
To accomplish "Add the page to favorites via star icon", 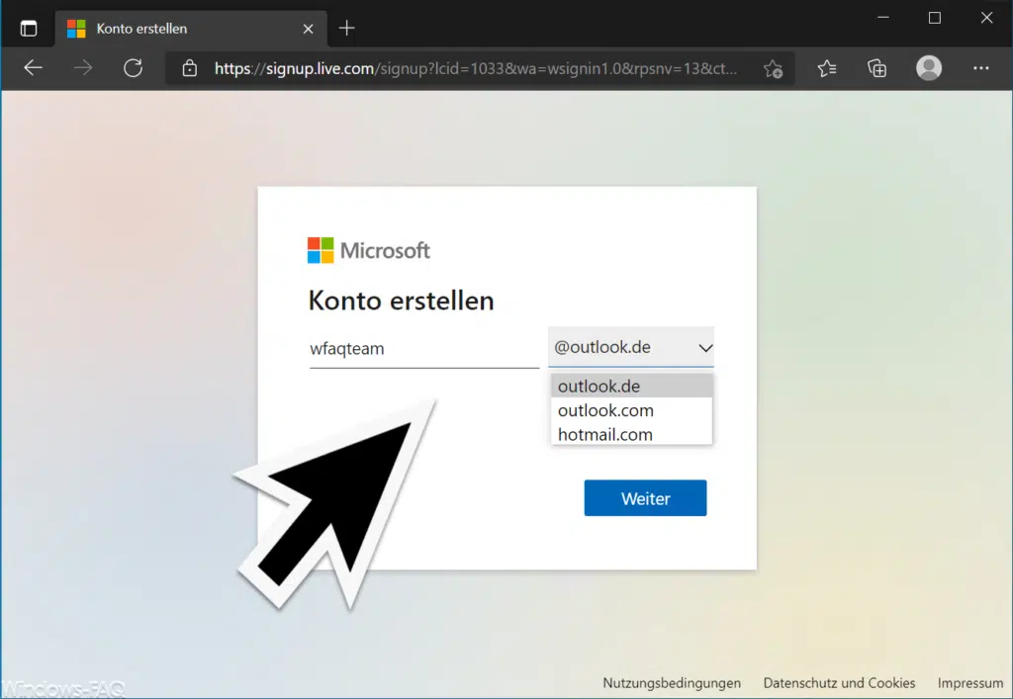I will (x=773, y=69).
